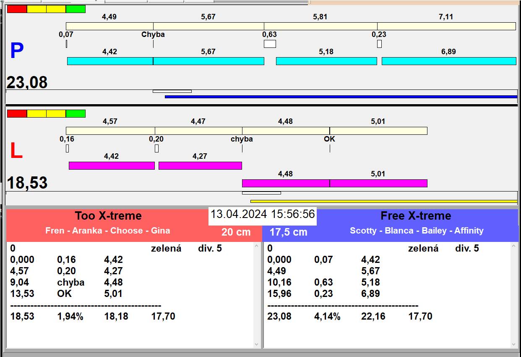This screenshot has width=521, height=357.
Task: Click the green light in the P lane
Action: click(76, 9)
